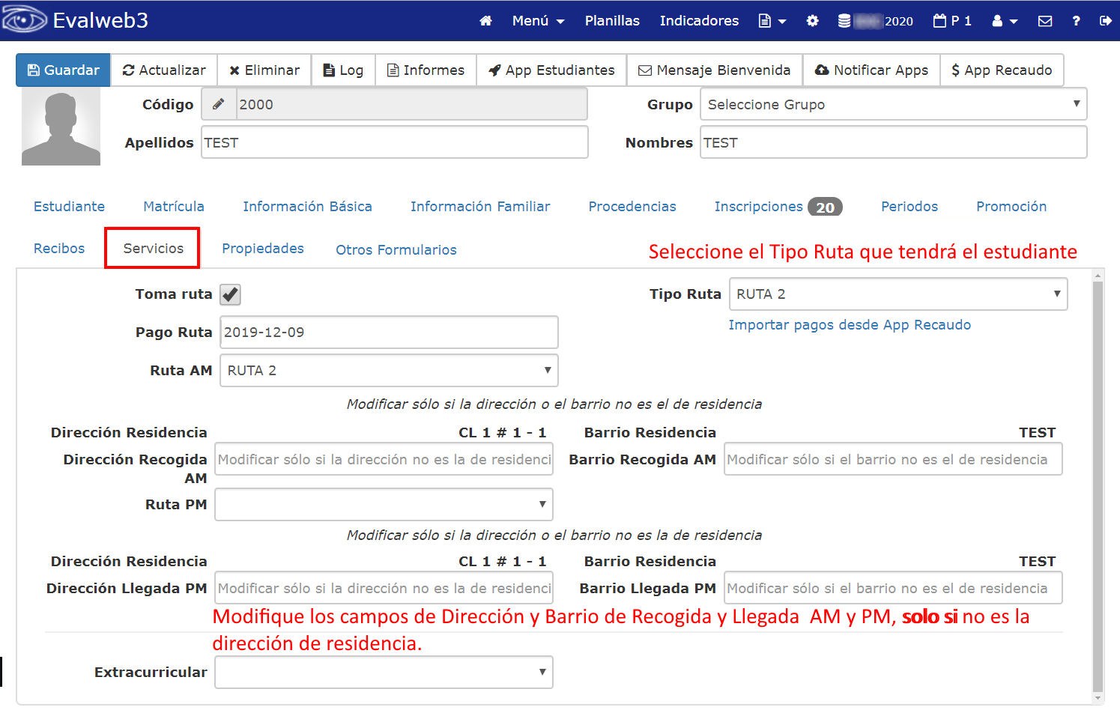The width and height of the screenshot is (1120, 713).
Task: Click the calendar P 1 icon
Action: click(952, 20)
